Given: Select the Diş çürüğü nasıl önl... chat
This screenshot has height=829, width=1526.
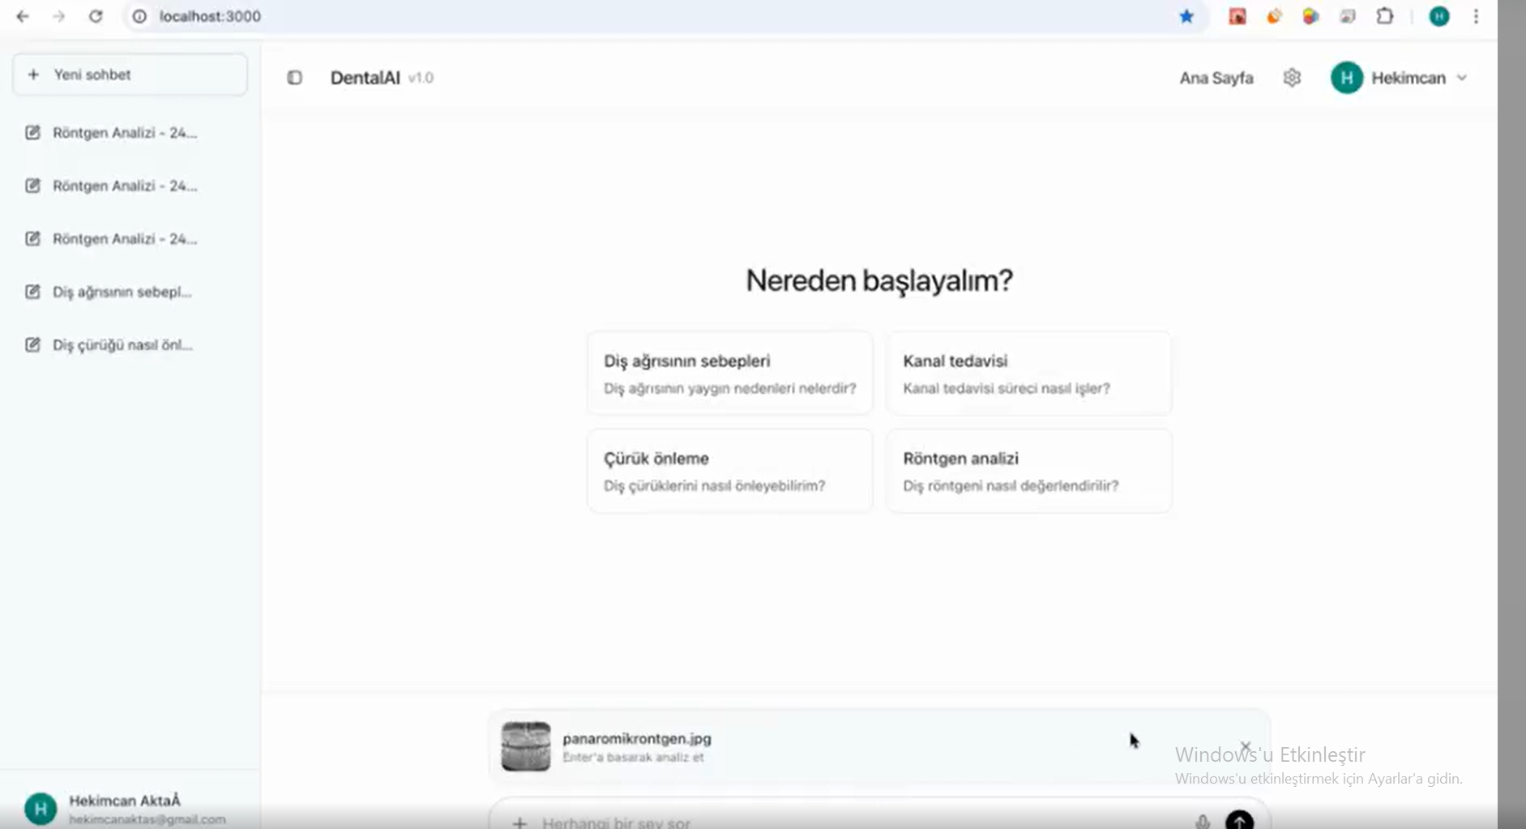Looking at the screenshot, I should click(x=122, y=344).
